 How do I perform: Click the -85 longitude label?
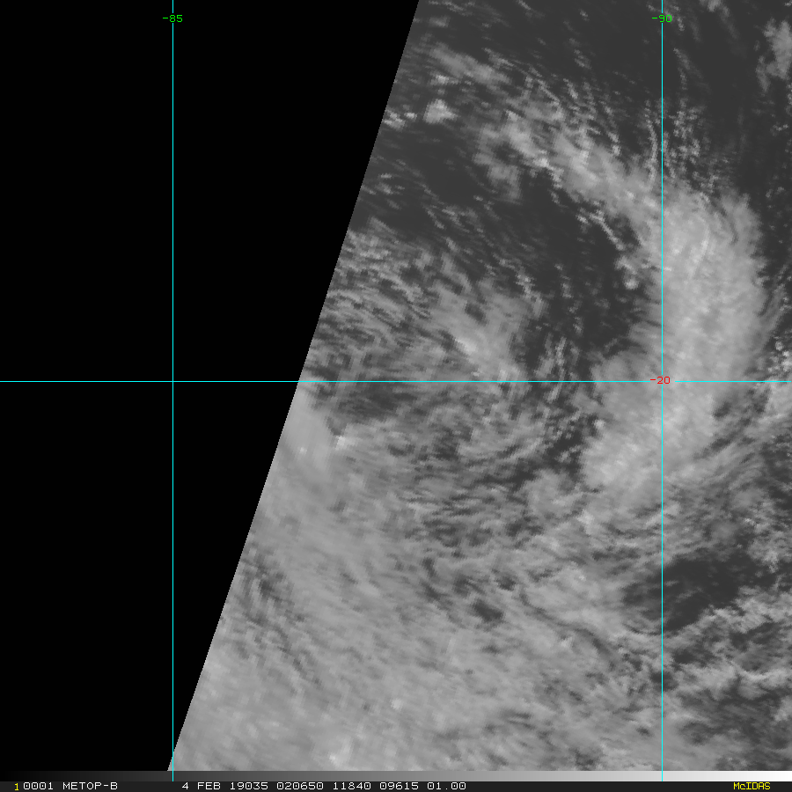click(172, 18)
